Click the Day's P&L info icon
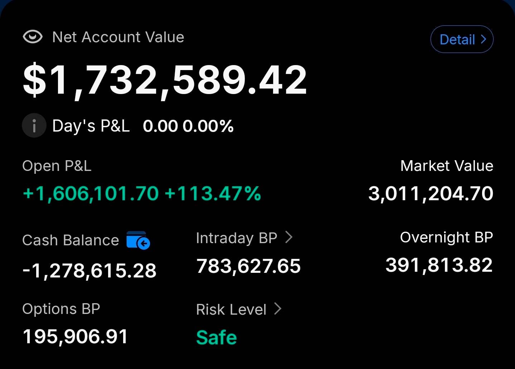Image resolution: width=515 pixels, height=369 pixels. click(x=34, y=126)
